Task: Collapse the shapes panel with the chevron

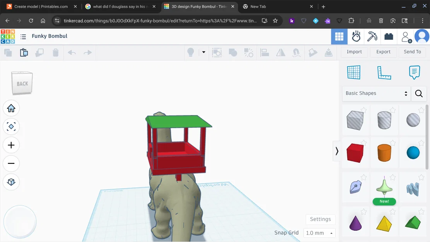Action: [x=337, y=151]
